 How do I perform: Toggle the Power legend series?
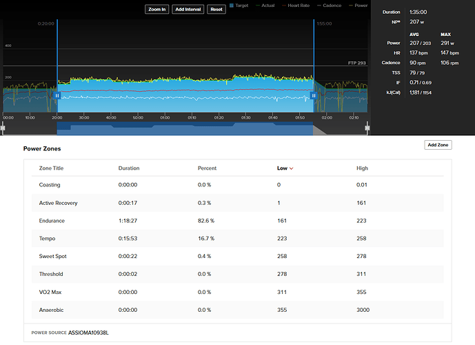coord(358,6)
